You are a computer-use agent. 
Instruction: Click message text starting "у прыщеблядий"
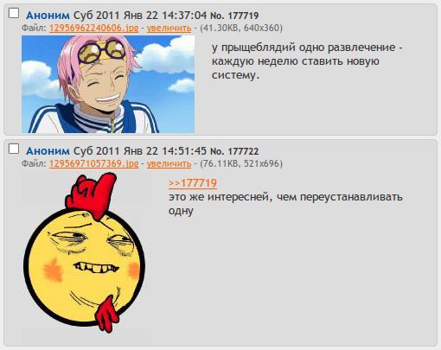[307, 60]
